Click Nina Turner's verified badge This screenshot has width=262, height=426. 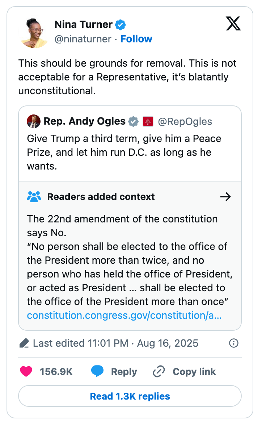121,25
